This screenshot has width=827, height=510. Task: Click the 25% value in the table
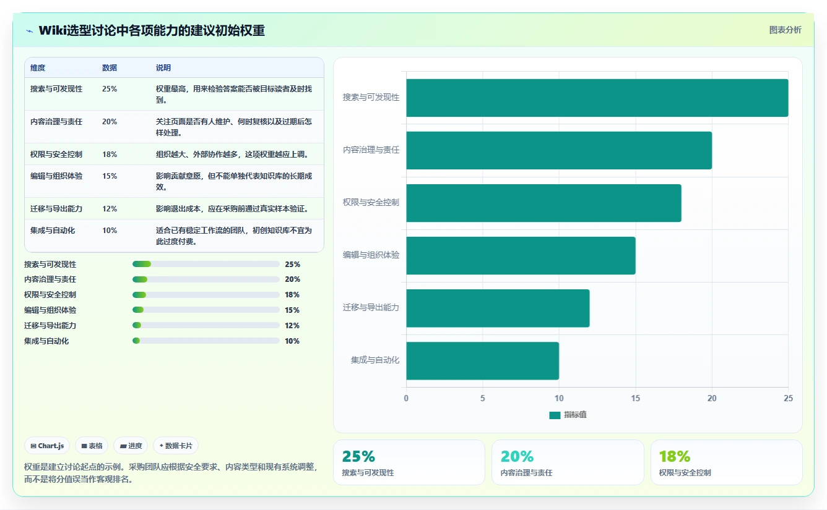pos(110,89)
